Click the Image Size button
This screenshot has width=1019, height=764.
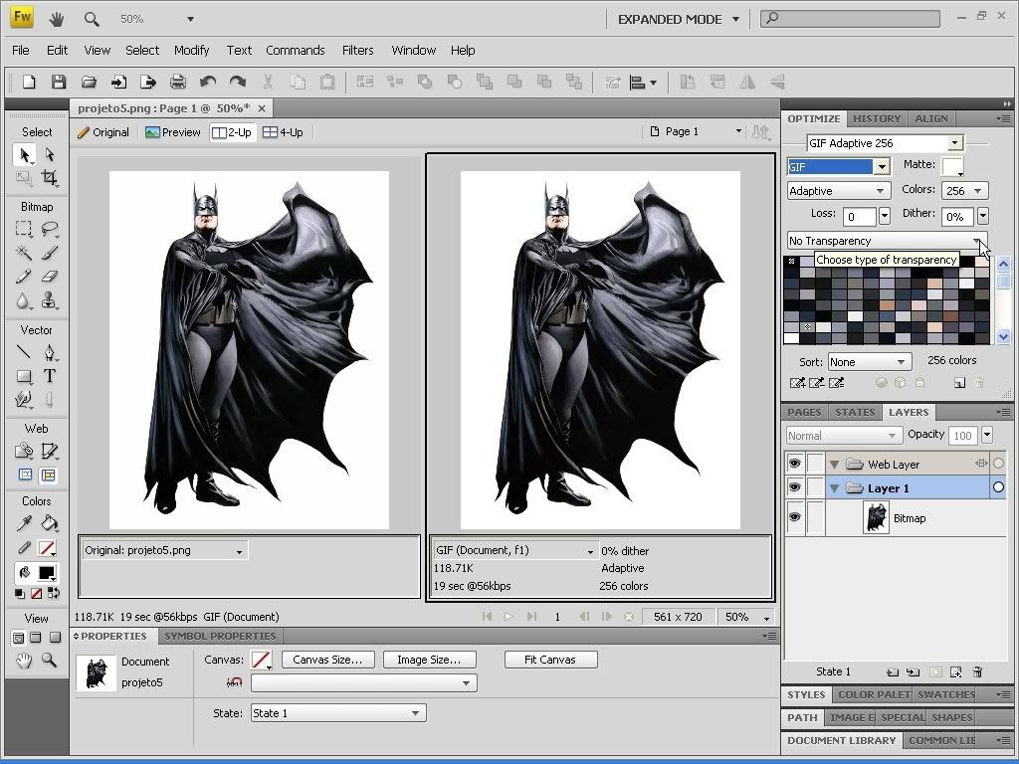point(429,661)
